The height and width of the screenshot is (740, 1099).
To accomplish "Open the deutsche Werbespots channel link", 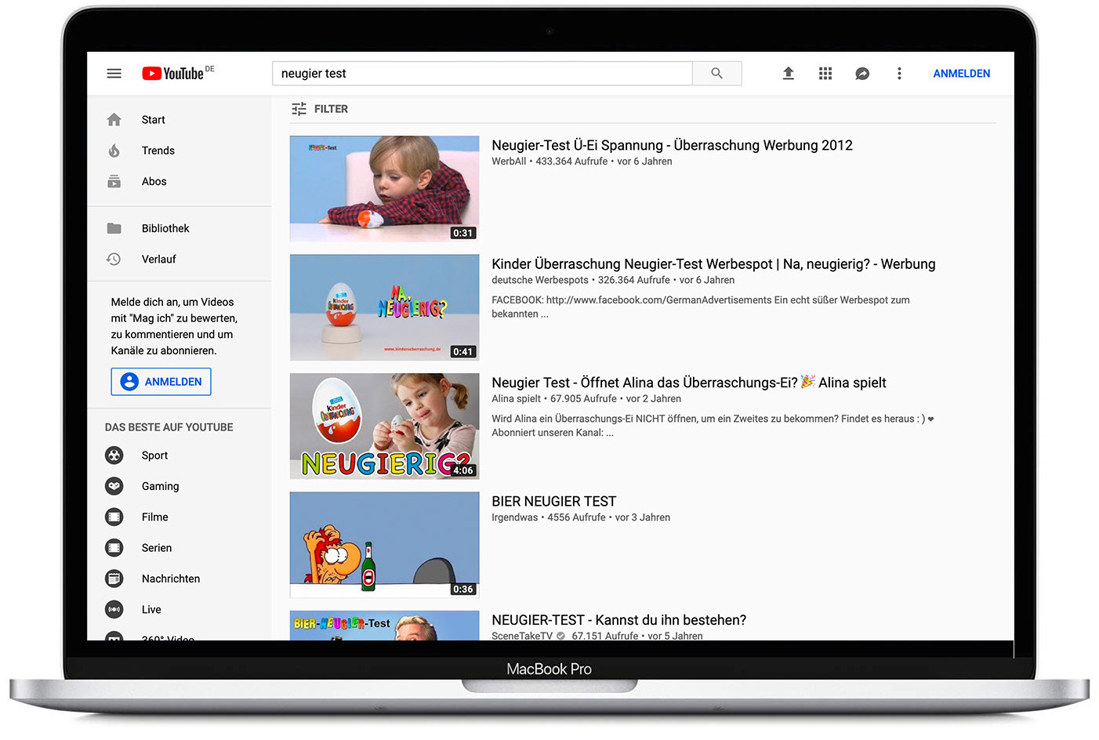I will (x=540, y=280).
